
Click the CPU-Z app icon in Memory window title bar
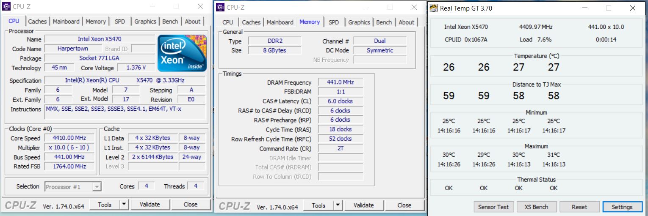pos(220,7)
